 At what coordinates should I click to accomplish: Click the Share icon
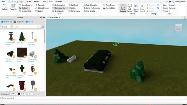pos(173,2)
